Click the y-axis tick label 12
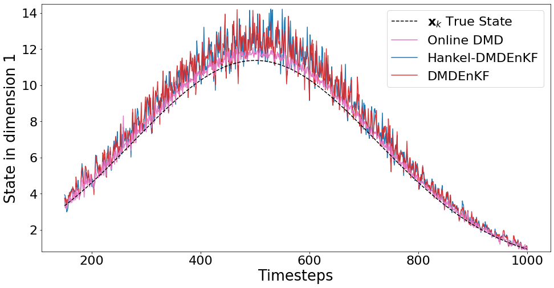 28,50
